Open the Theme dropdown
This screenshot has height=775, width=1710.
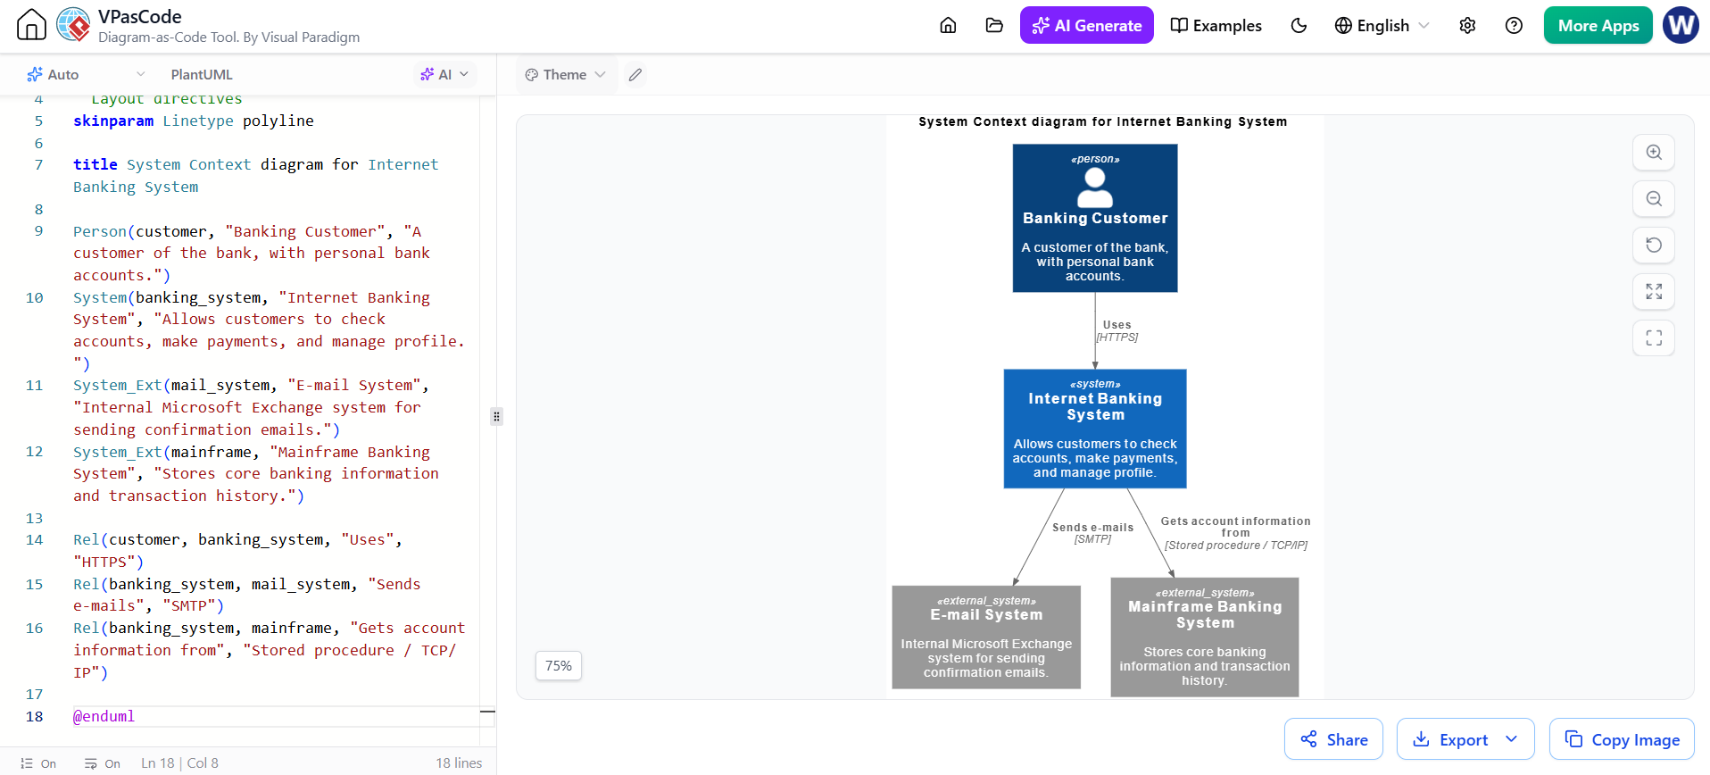(x=565, y=74)
